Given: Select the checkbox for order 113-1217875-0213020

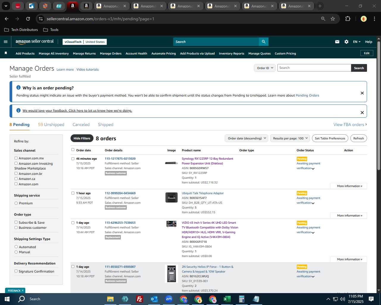Looking at the screenshot, I should [x=73, y=158].
